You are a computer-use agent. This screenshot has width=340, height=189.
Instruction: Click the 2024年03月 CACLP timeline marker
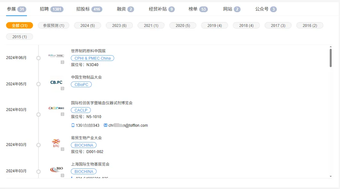pos(38,114)
